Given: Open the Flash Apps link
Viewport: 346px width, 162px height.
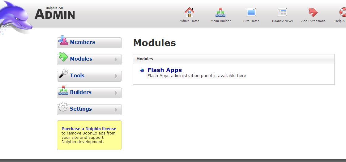Looking at the screenshot, I should pyautogui.click(x=164, y=70).
